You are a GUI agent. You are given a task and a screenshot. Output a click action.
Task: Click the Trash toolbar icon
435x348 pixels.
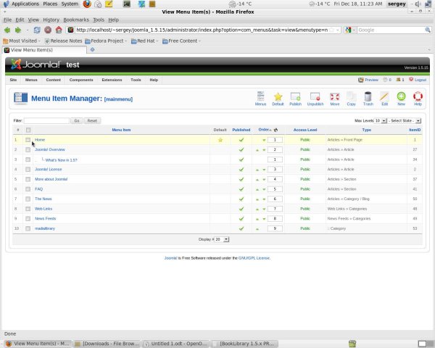368,99
